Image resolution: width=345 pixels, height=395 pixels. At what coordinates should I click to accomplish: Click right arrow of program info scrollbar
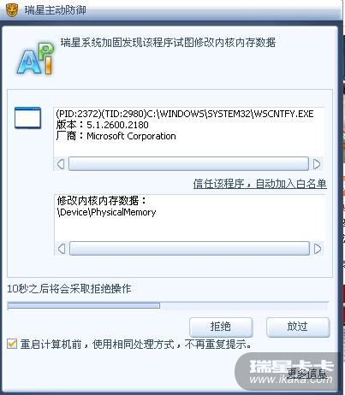[317, 164]
